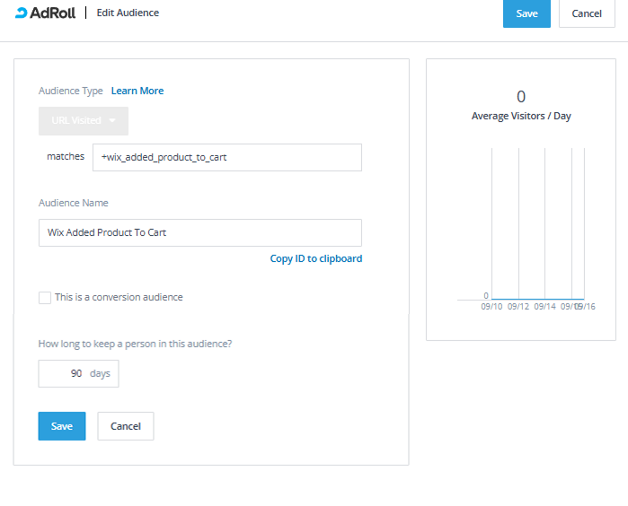The height and width of the screenshot is (506, 628).
Task: Click the Cancel button in the top header
Action: point(587,13)
